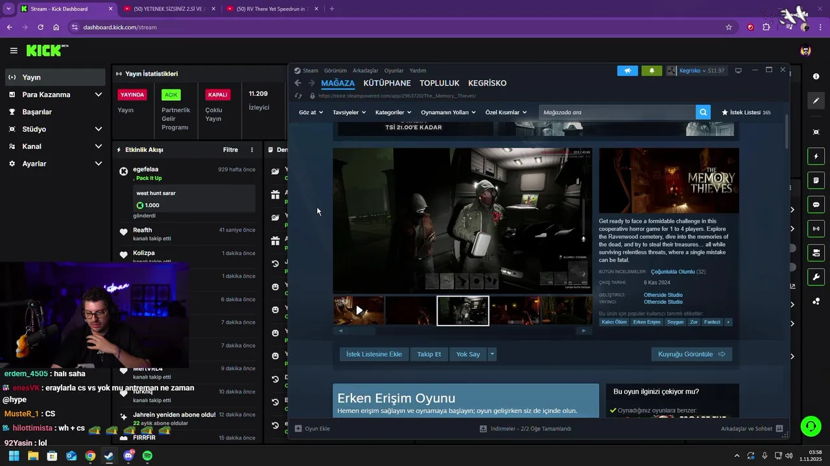
Task: Click Yok Say button
Action: click(x=468, y=354)
